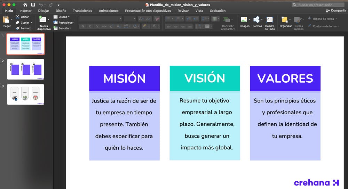Toggle bold N formatting
This screenshot has width=348, height=189.
tap(83, 26)
